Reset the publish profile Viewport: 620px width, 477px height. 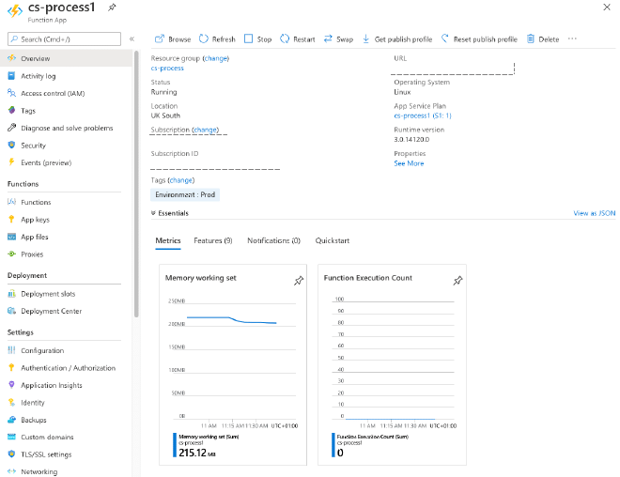[479, 39]
